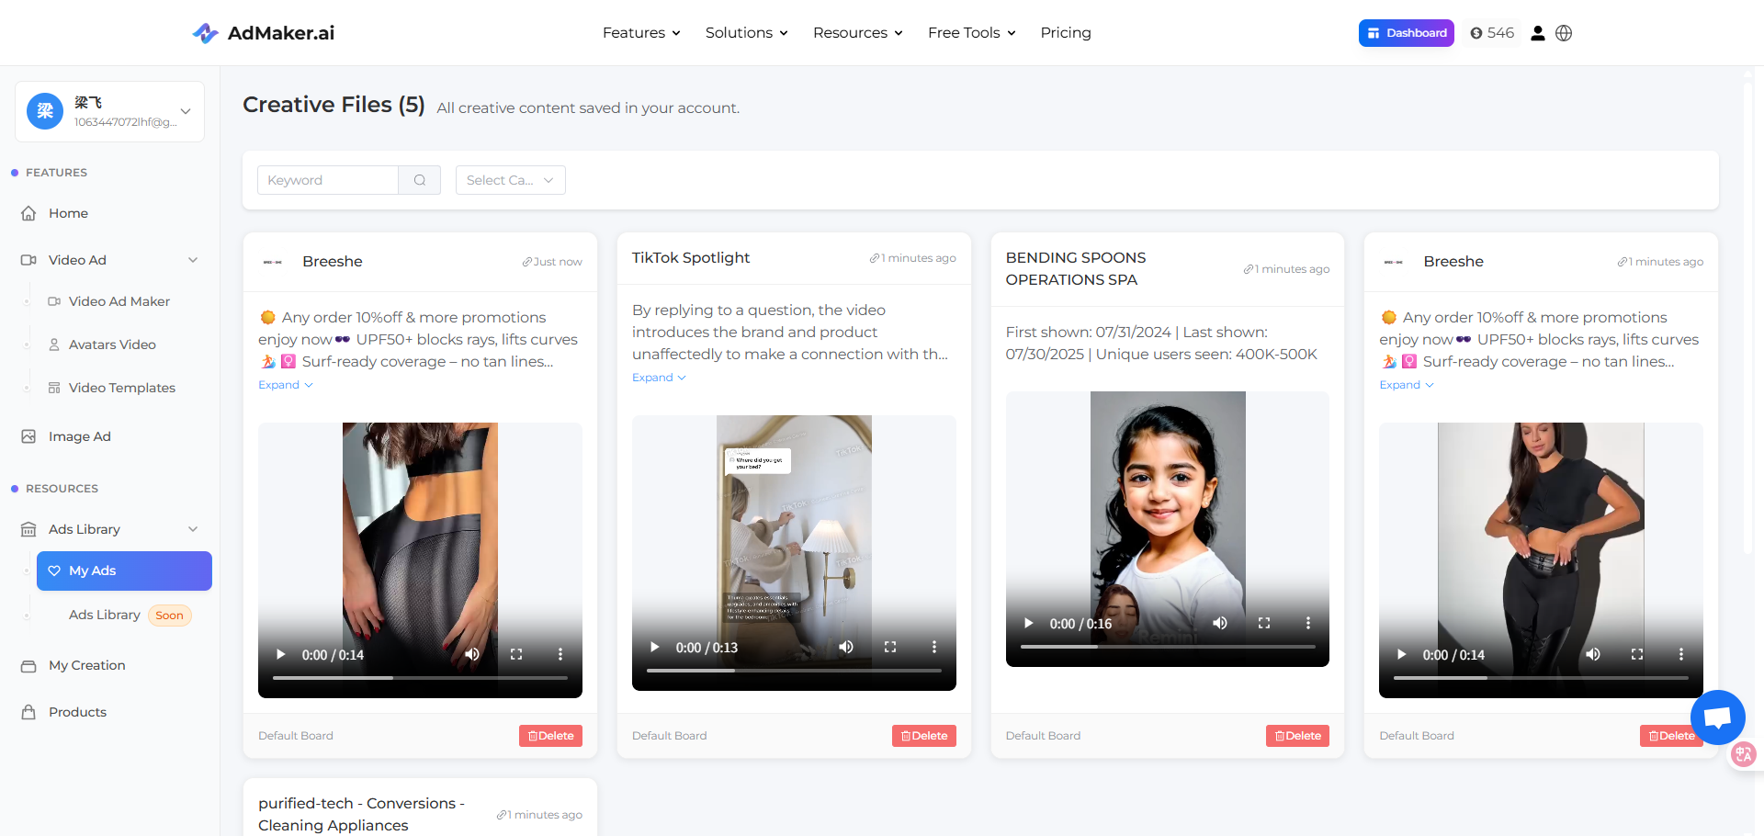Open the Select Category dropdown
Image resolution: width=1764 pixels, height=836 pixels.
[511, 180]
